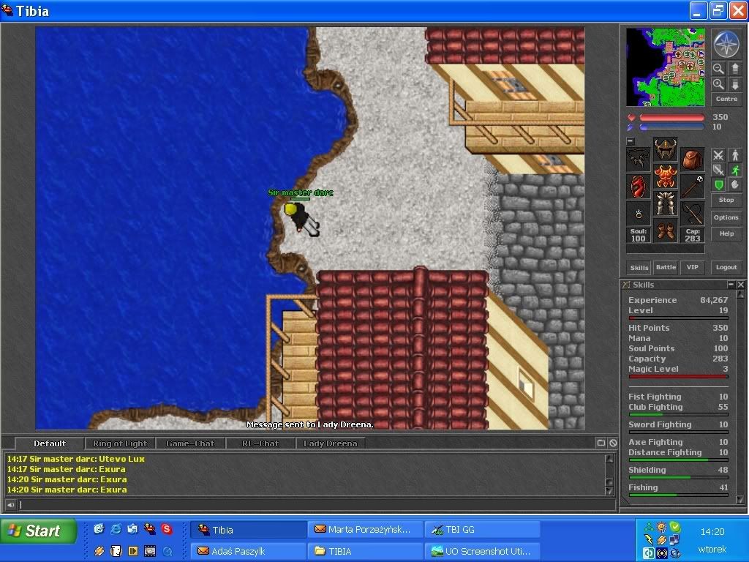Click the plate legs equipment slot
The image size is (749, 562).
point(666,203)
